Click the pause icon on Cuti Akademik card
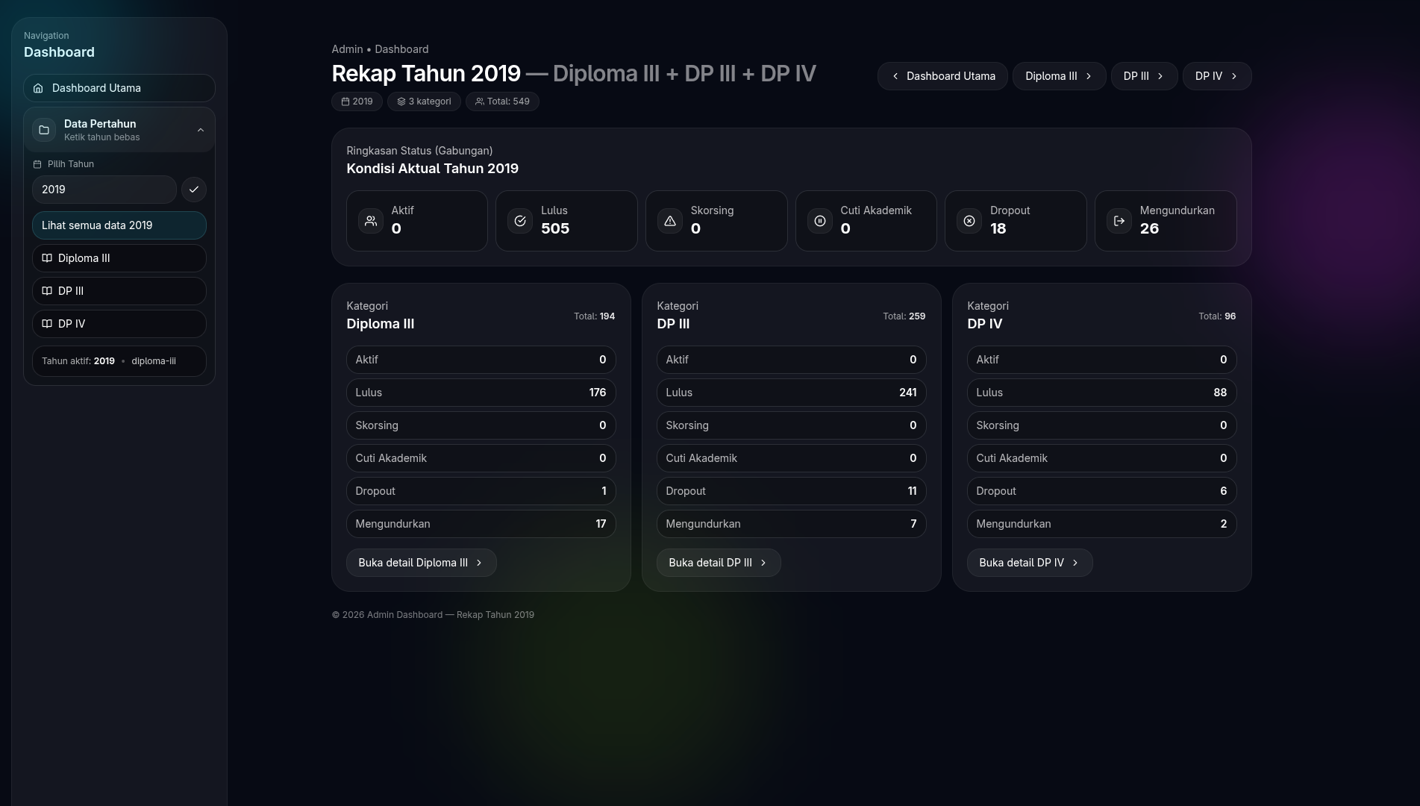1420x806 pixels. [x=820, y=221]
